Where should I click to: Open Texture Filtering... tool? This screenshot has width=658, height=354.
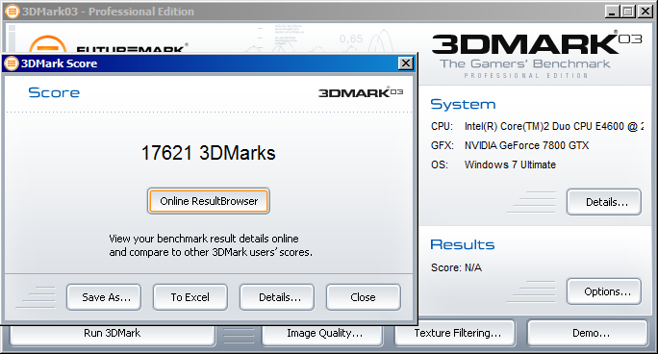tap(455, 334)
